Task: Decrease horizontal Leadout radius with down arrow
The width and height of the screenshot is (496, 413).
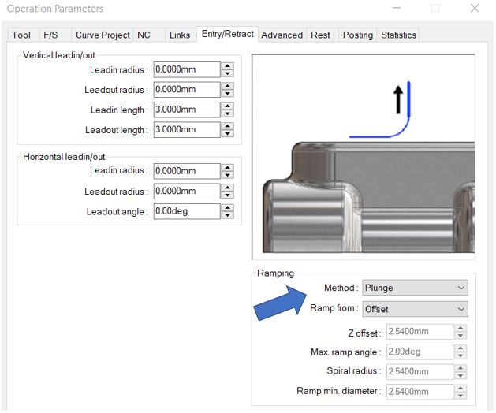Action: tap(227, 195)
